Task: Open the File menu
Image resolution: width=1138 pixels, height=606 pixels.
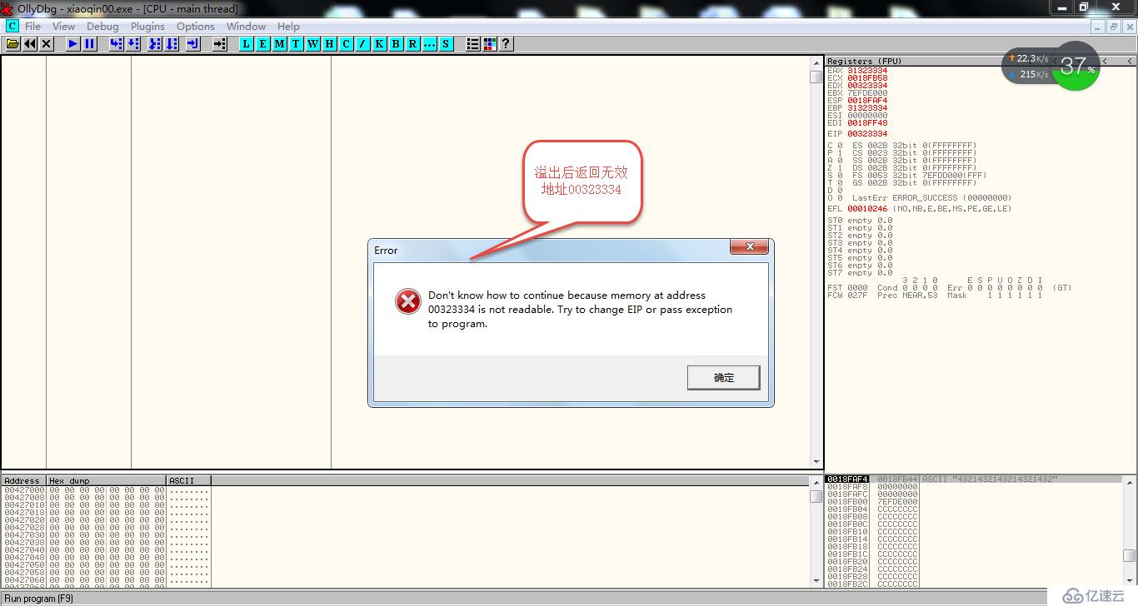Action: click(x=33, y=27)
